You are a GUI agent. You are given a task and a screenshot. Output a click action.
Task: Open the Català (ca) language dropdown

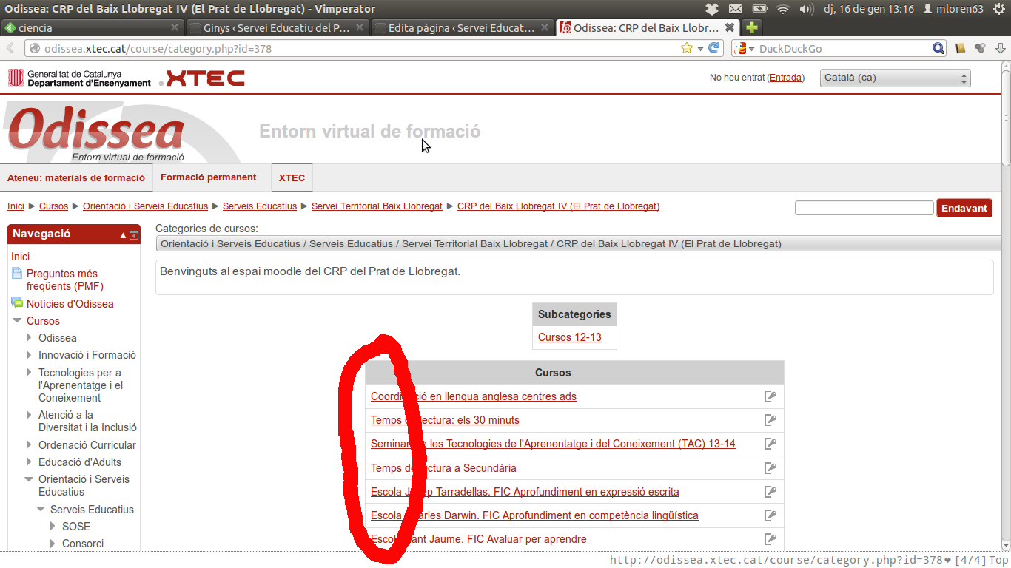pyautogui.click(x=895, y=78)
